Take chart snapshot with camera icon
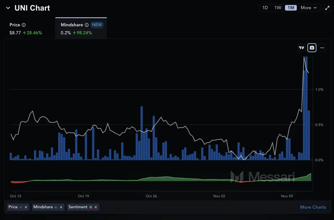Image resolution: width=334 pixels, height=220 pixels. tap(312, 48)
